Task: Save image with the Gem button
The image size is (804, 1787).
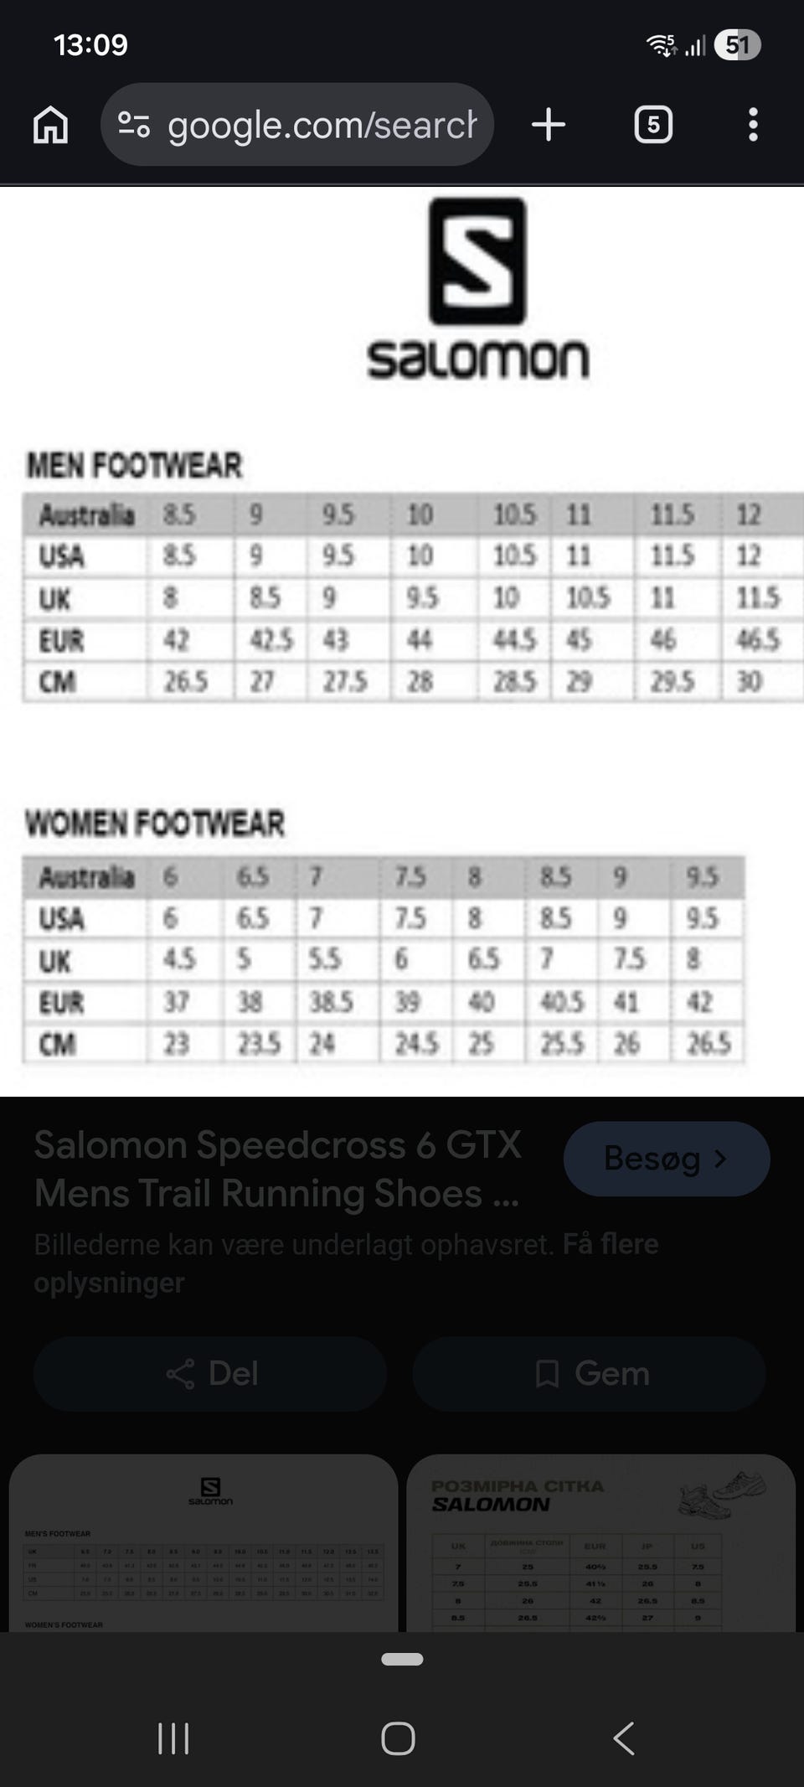Action: pos(590,1373)
